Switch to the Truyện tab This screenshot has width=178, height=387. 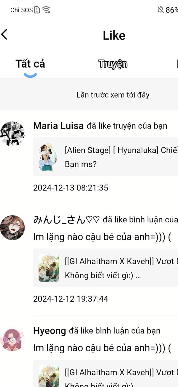113,64
